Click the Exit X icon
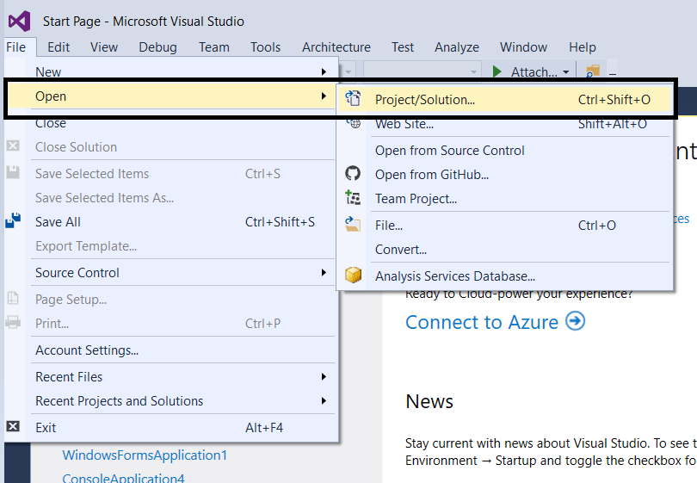Screen dimensions: 697x483 [x=13, y=426]
